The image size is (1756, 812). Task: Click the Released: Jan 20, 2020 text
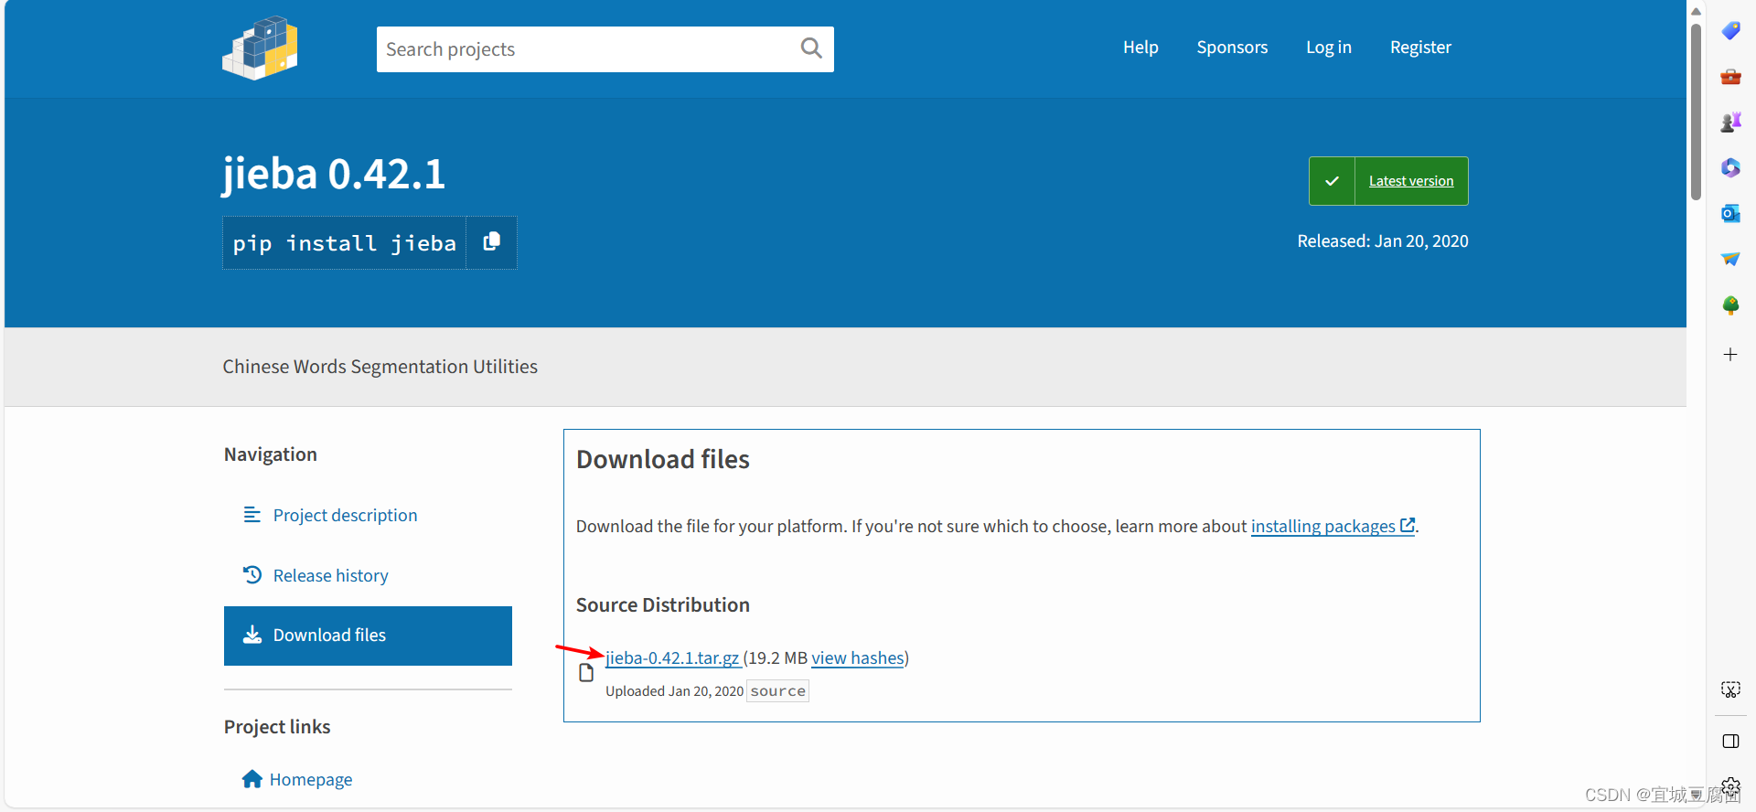[x=1383, y=241]
